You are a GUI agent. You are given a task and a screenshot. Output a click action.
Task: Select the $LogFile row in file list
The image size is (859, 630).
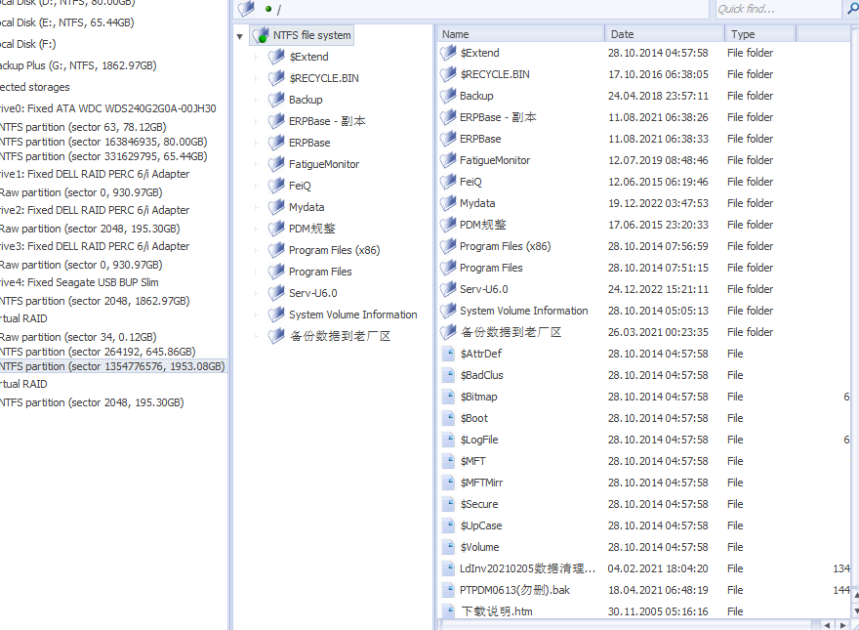tap(644, 440)
